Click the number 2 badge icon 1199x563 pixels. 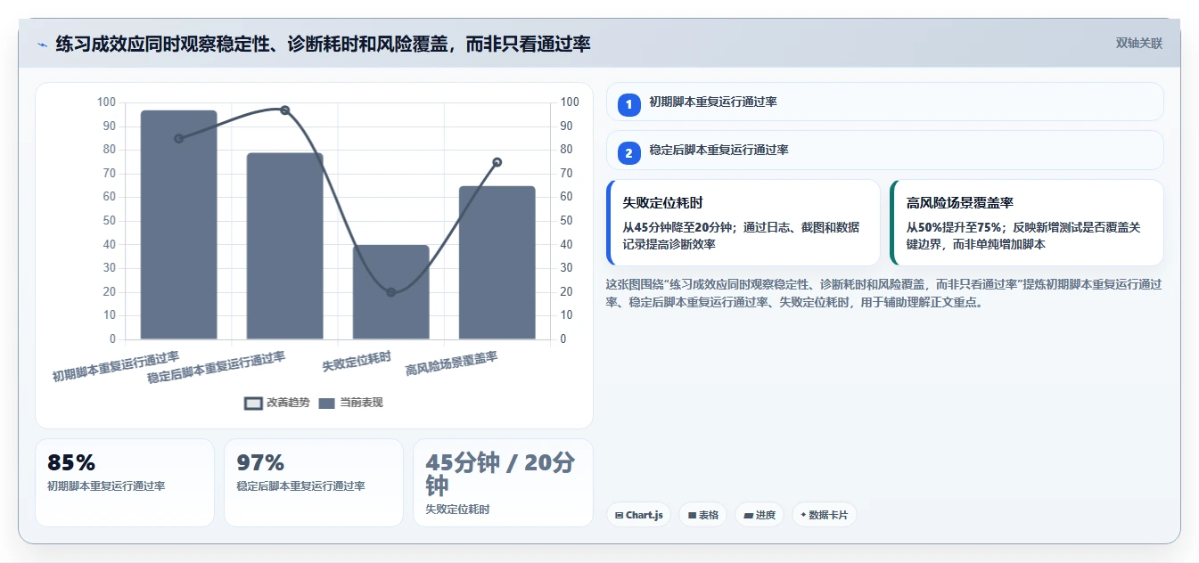click(628, 153)
